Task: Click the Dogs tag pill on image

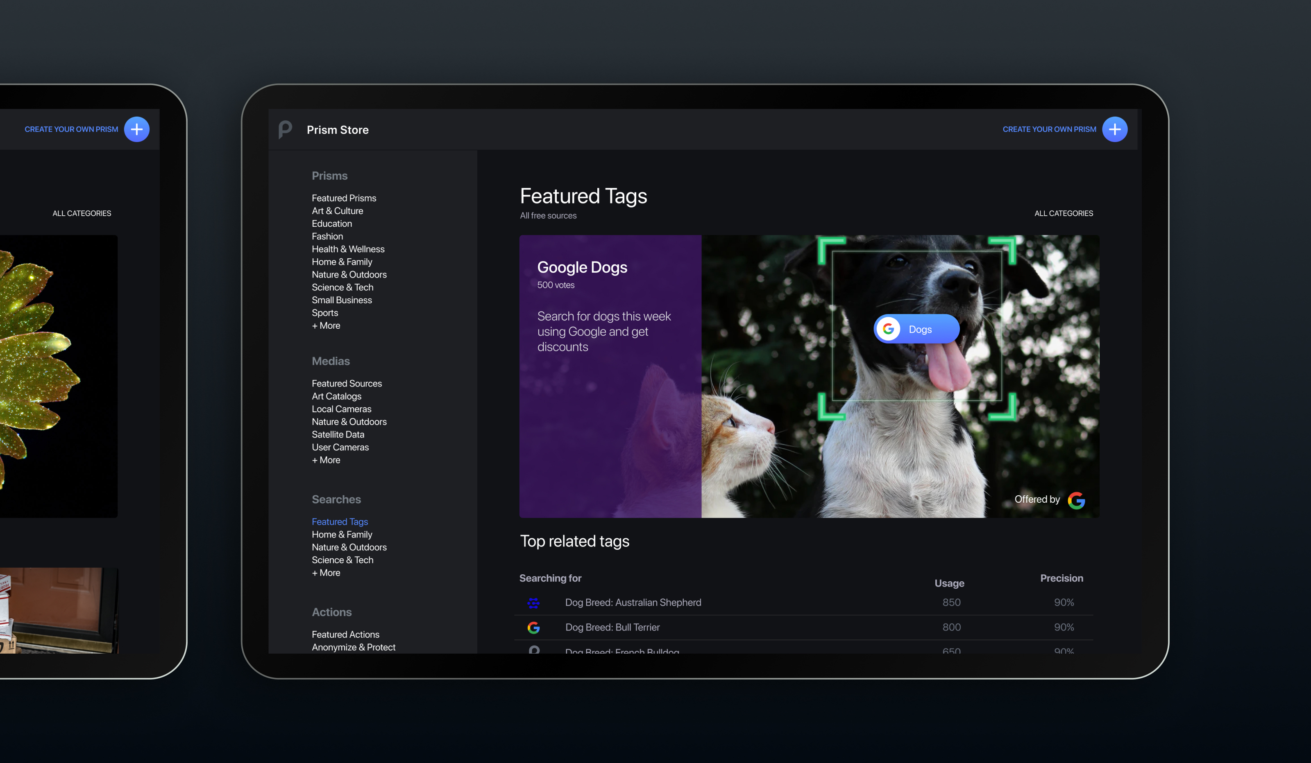Action: (x=916, y=329)
